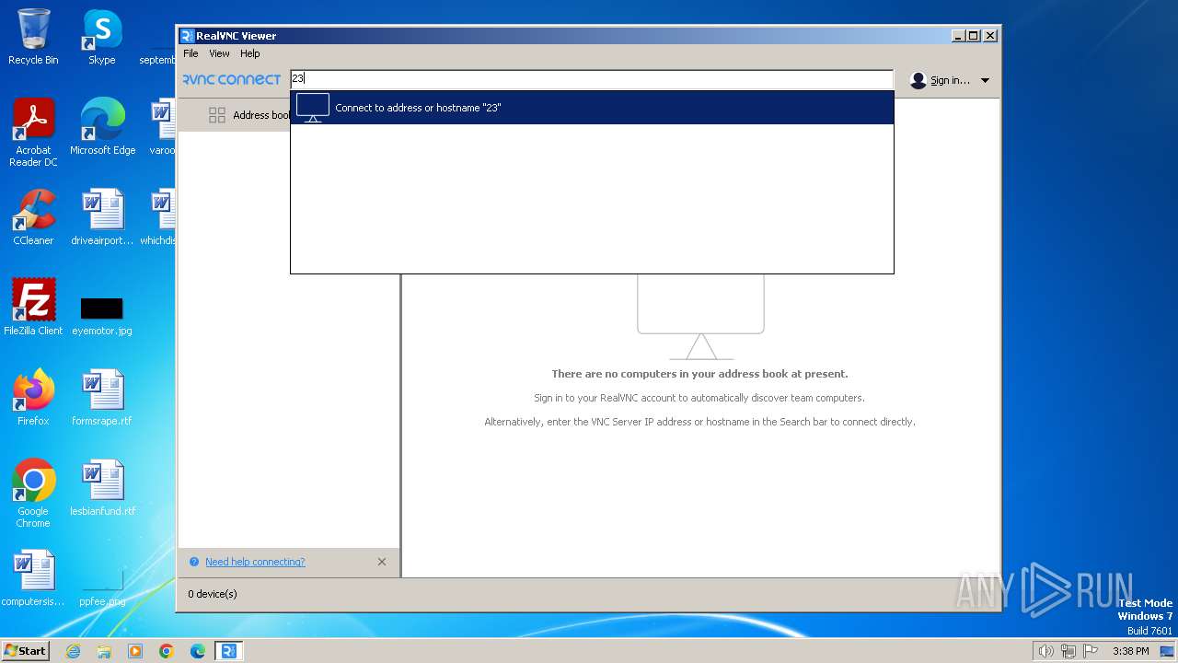This screenshot has width=1178, height=663.
Task: Click the VNC Connect logo
Action: [x=232, y=80]
